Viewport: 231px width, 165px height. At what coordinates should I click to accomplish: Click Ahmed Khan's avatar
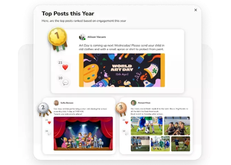point(133,103)
